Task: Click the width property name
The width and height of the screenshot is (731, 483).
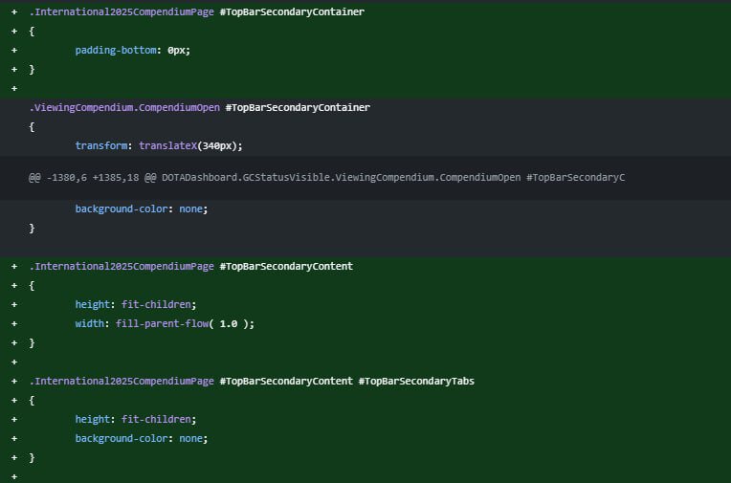Action: click(x=92, y=323)
